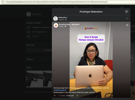Screen dimensions: 135x100
Task: Click the browser address bar URL
Action: pos(56,2)
